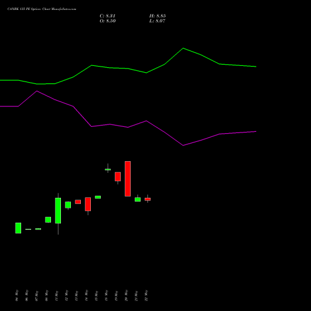Click the lowest point of purple line
311x311 pixels.
point(183,146)
